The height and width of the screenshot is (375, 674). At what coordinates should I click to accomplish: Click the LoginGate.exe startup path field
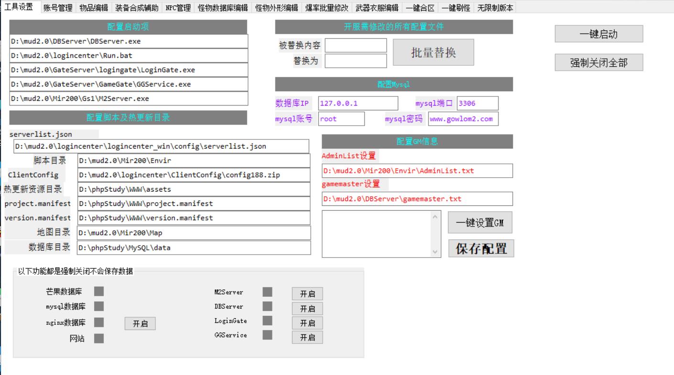(x=129, y=70)
